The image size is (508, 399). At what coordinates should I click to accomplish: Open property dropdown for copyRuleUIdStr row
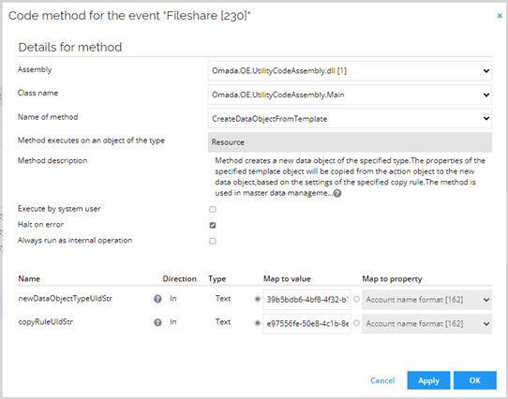426,323
